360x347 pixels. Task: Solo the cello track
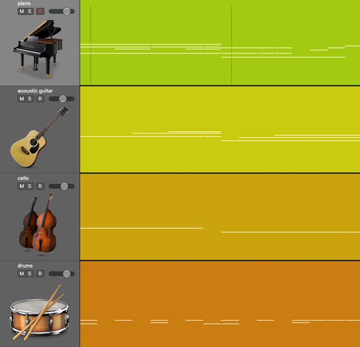(29, 186)
